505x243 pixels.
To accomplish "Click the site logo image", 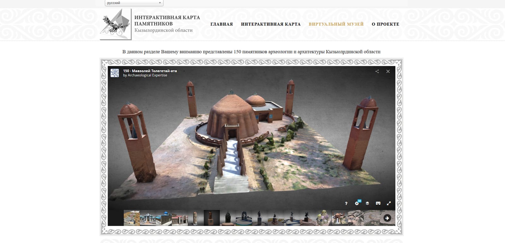I will (116, 24).
